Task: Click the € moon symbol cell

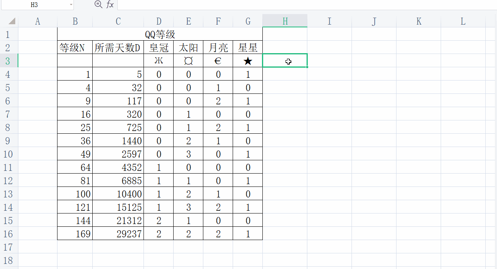Action: click(218, 61)
